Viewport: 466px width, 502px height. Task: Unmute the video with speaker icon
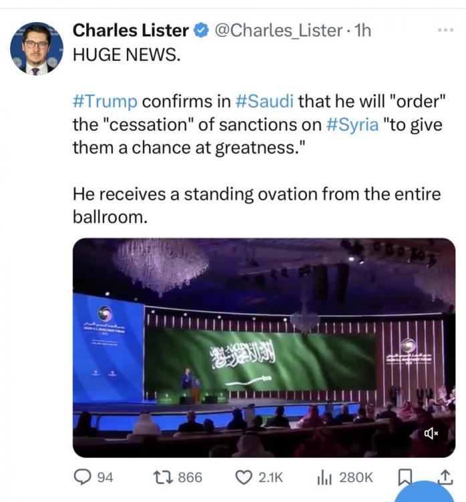pos(431,434)
